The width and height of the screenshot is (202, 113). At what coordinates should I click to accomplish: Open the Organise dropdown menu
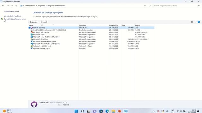[x=34, y=22]
